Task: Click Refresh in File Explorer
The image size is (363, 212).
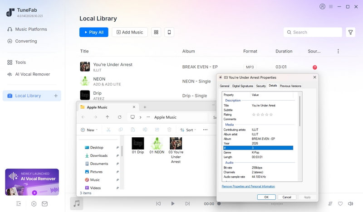Action: click(119, 117)
